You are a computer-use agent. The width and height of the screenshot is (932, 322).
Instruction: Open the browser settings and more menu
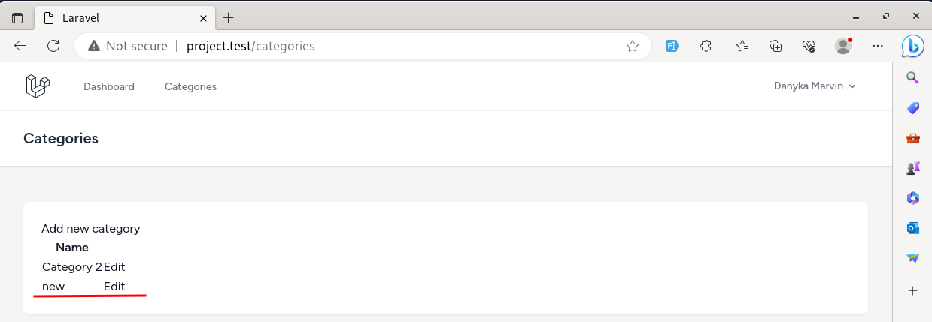(878, 46)
